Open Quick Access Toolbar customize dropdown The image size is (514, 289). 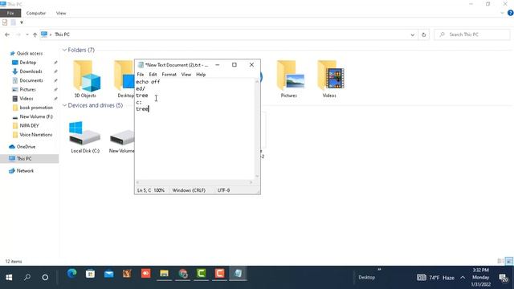tap(22, 22)
